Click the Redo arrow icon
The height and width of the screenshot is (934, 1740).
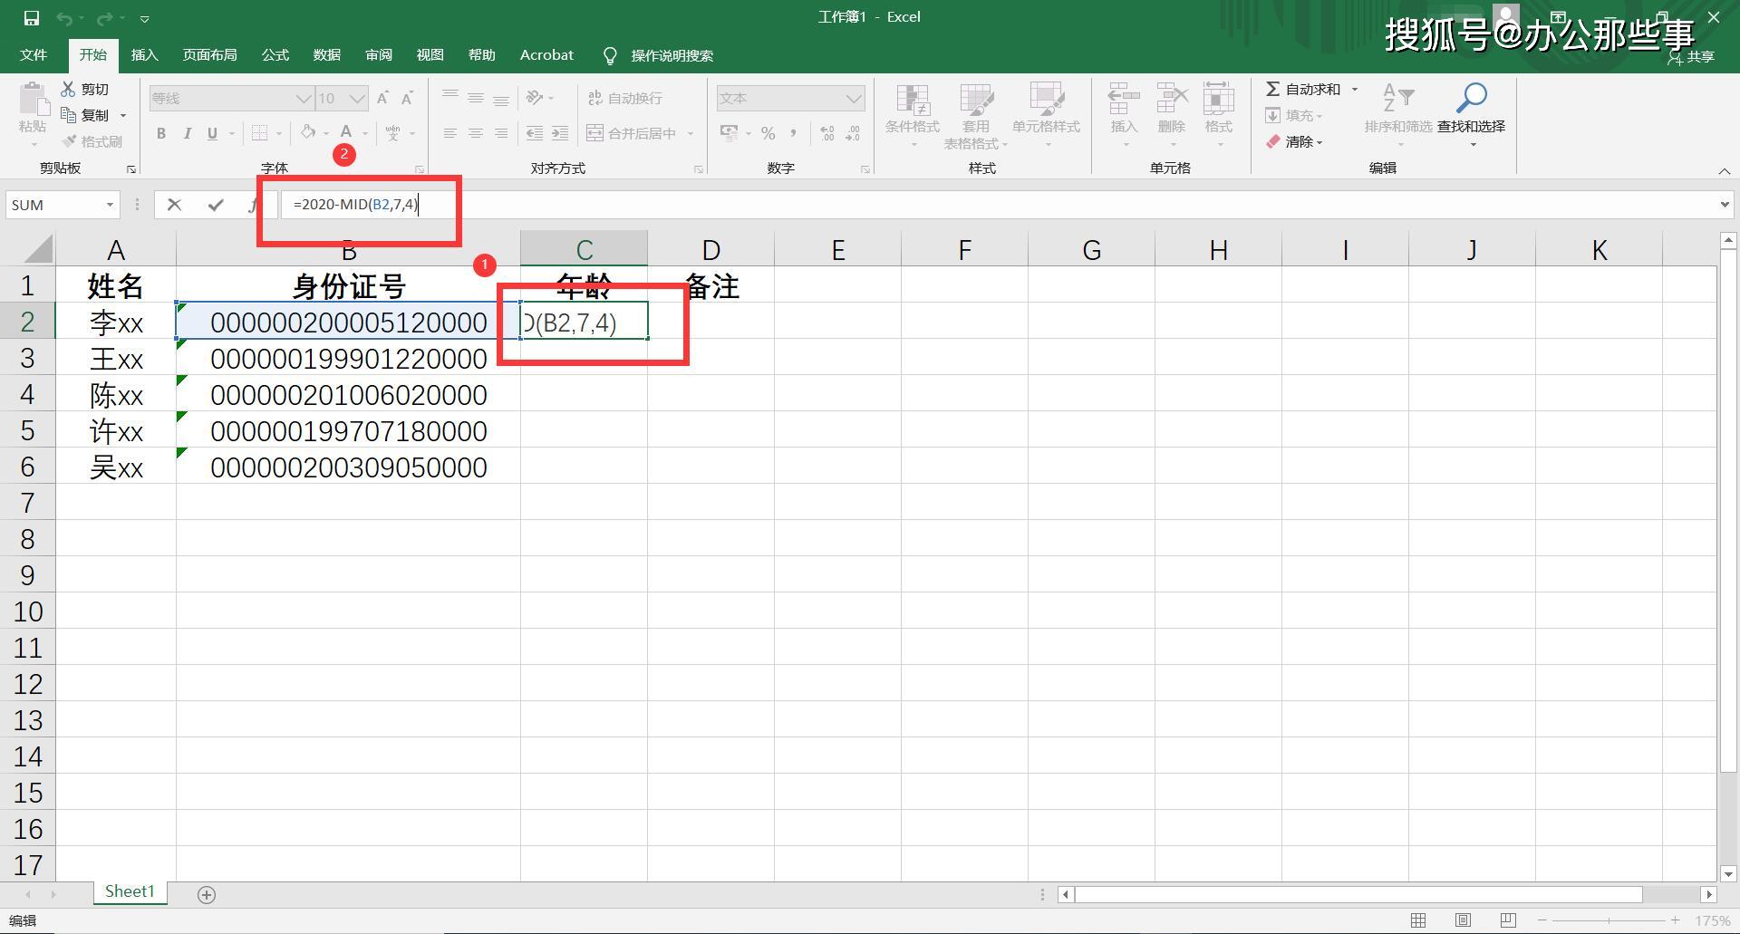(105, 17)
